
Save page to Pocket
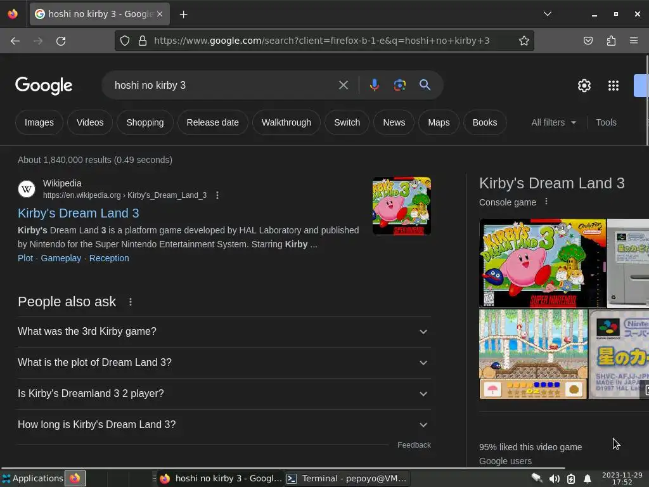588,41
